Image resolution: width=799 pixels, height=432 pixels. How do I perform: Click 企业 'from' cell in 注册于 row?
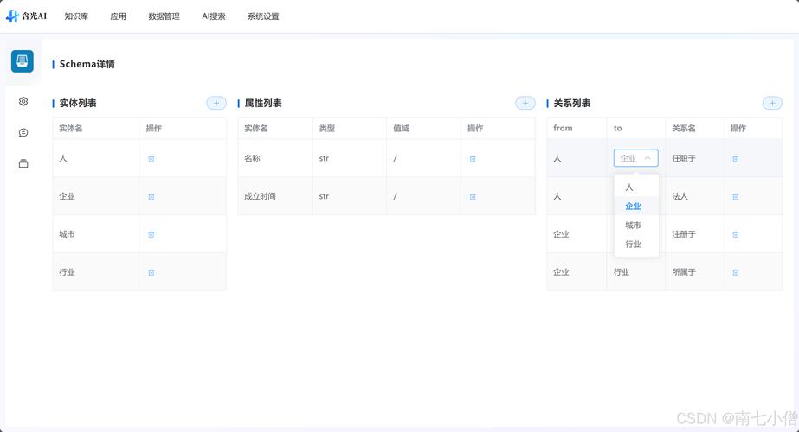point(561,234)
